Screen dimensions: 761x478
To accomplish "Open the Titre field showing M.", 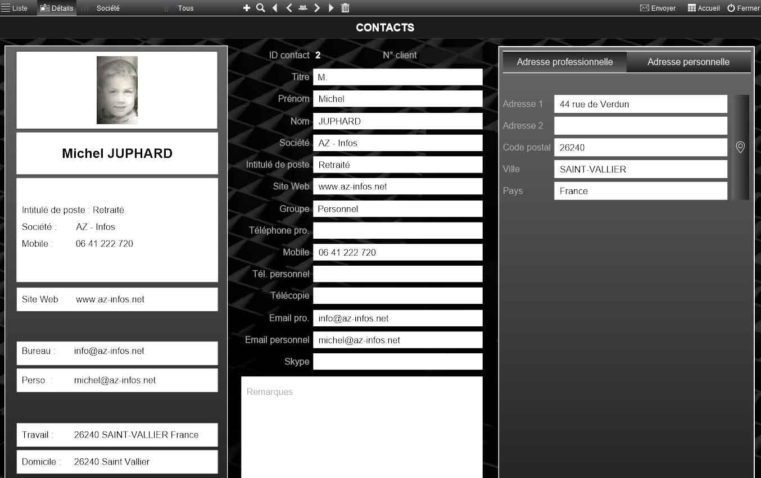I will 397,77.
